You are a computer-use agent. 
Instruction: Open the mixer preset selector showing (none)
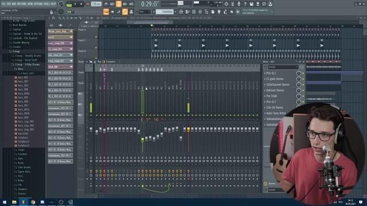(x=282, y=68)
